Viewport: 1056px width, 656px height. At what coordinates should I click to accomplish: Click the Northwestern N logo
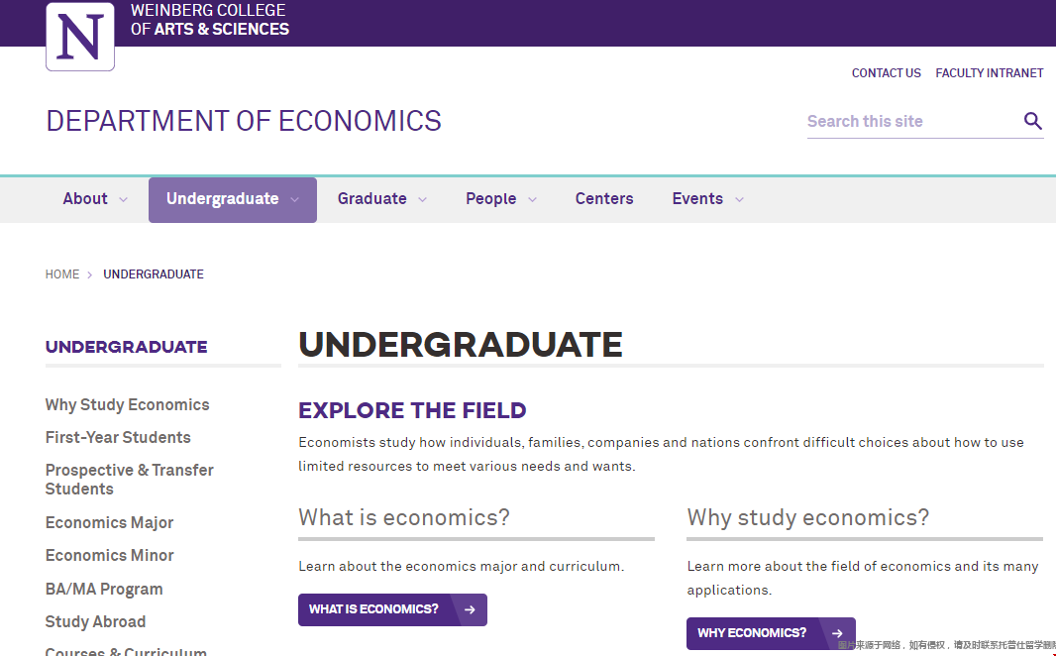pyautogui.click(x=79, y=36)
